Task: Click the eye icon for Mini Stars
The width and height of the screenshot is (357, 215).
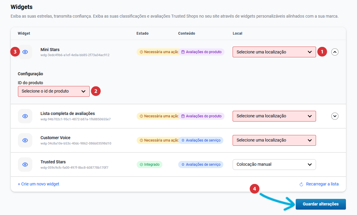Action: (25, 52)
